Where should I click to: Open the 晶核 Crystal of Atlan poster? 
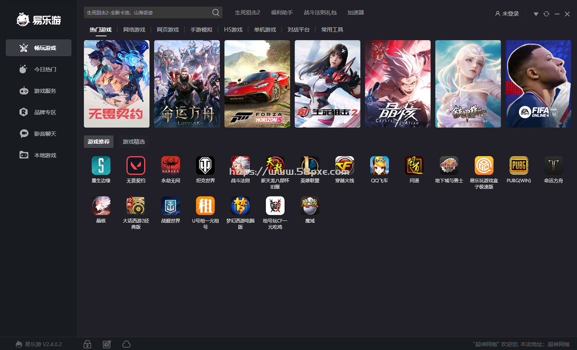click(398, 84)
